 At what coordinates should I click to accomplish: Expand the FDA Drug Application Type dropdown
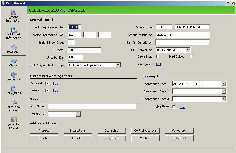pyautogui.click(x=118, y=65)
